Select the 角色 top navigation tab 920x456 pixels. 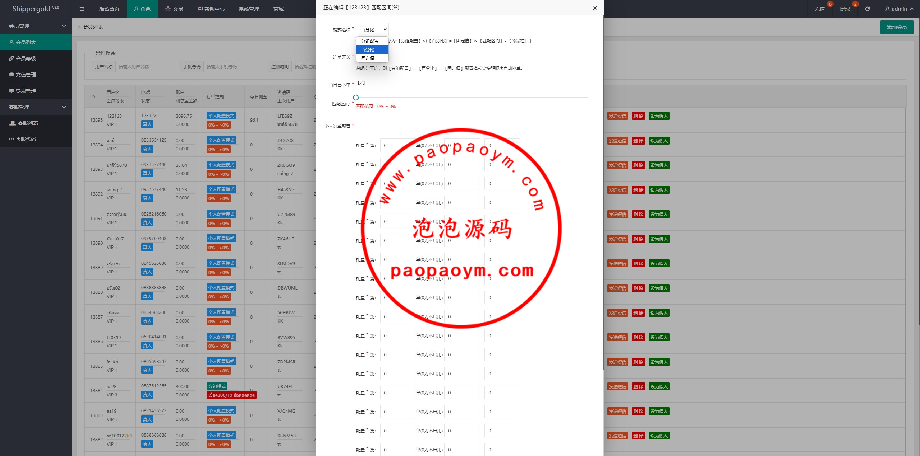pyautogui.click(x=142, y=9)
